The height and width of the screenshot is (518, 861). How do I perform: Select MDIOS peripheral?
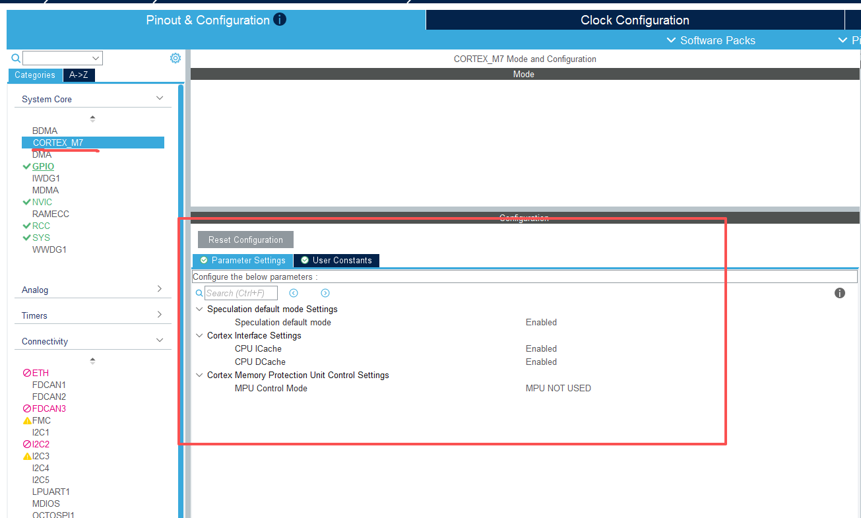point(46,503)
